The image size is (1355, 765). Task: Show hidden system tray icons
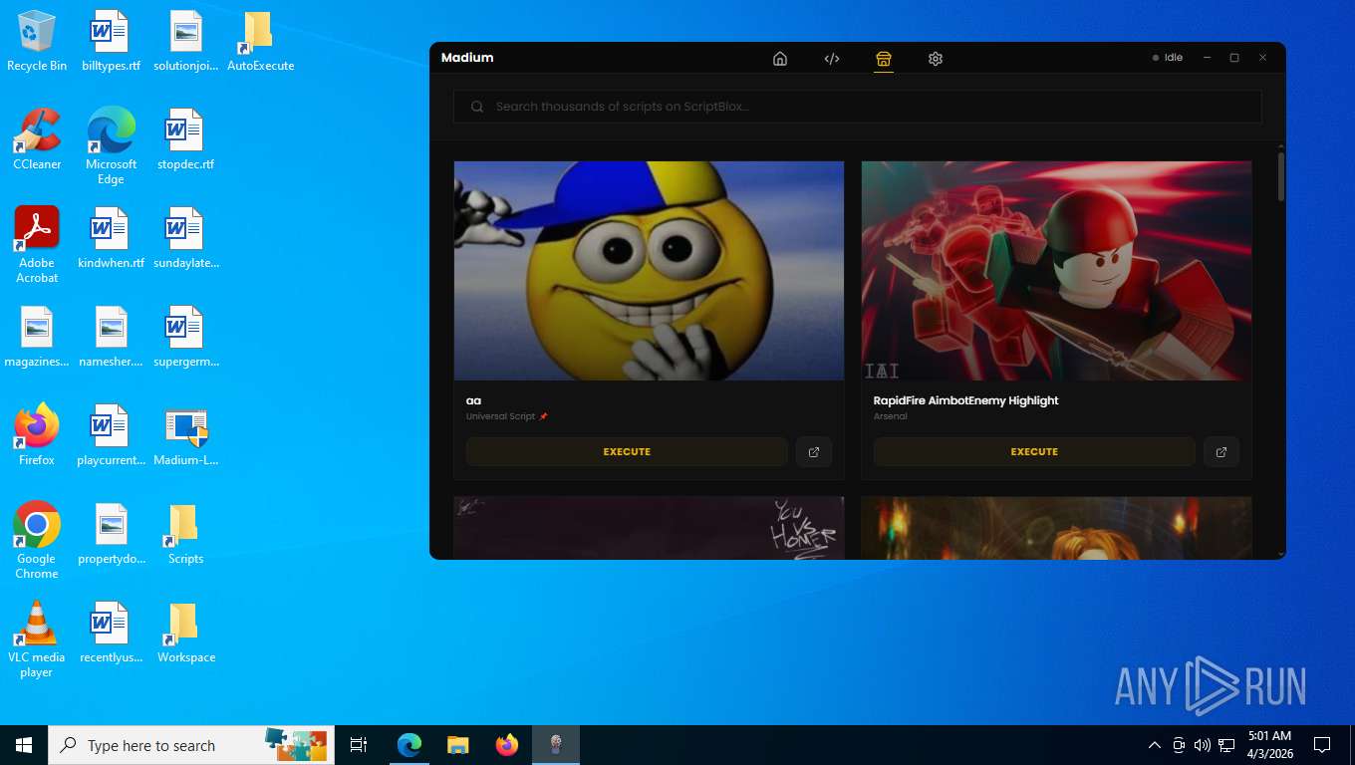pyautogui.click(x=1155, y=745)
